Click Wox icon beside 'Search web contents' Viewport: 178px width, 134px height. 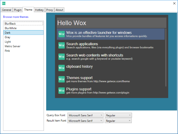61,56
